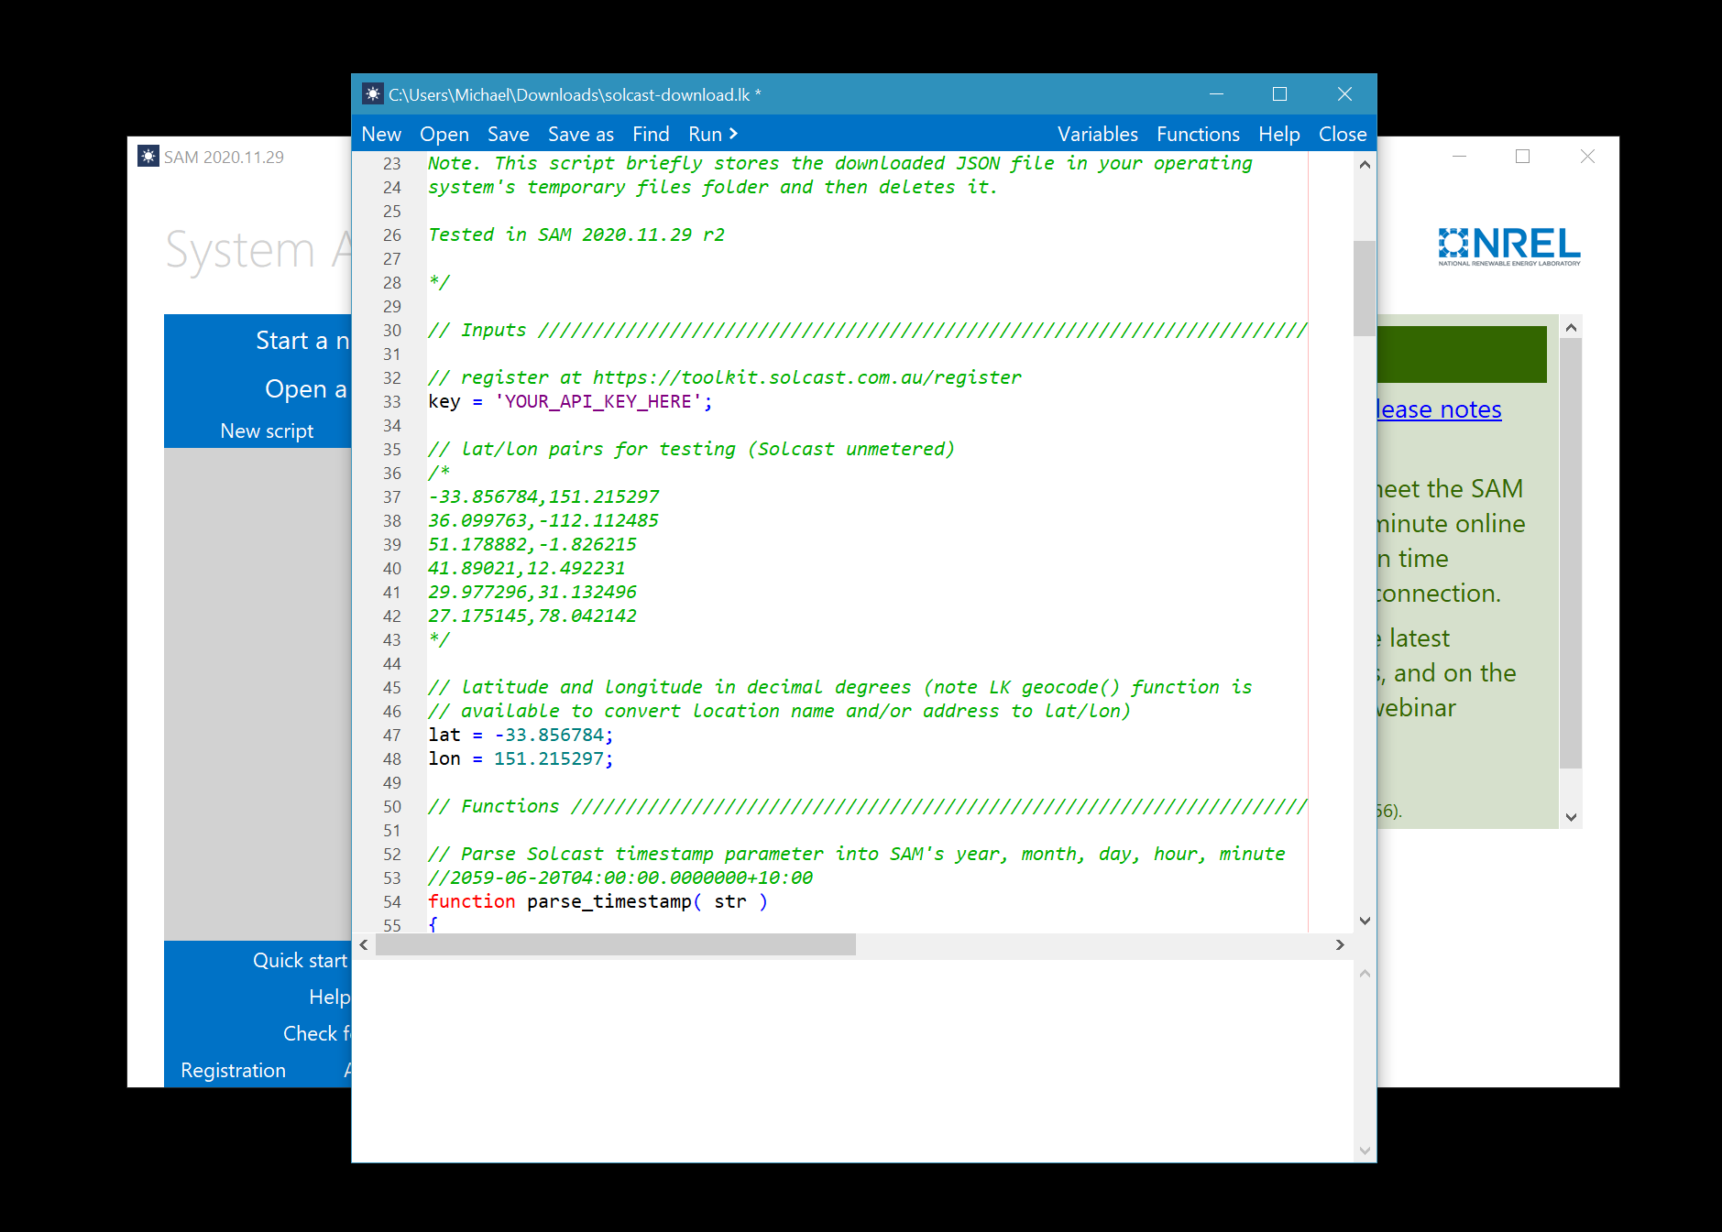Click output pane scroll up arrow
1722x1232 pixels.
coord(1365,974)
